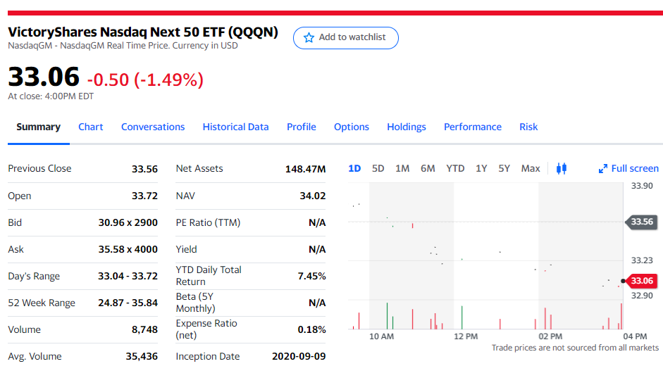Click the Beta (5Y Monthly) label

tap(195, 303)
